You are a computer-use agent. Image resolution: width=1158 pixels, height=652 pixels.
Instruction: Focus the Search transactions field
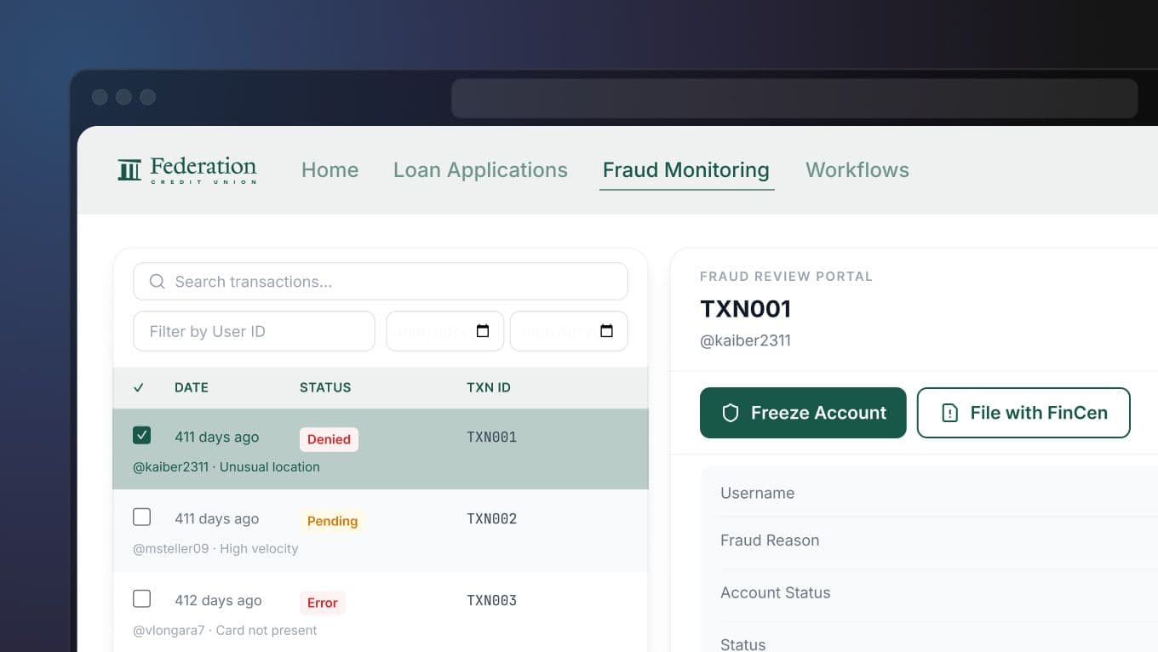381,282
